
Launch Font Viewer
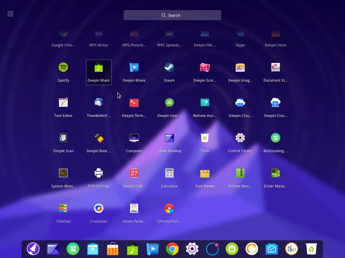(x=205, y=173)
